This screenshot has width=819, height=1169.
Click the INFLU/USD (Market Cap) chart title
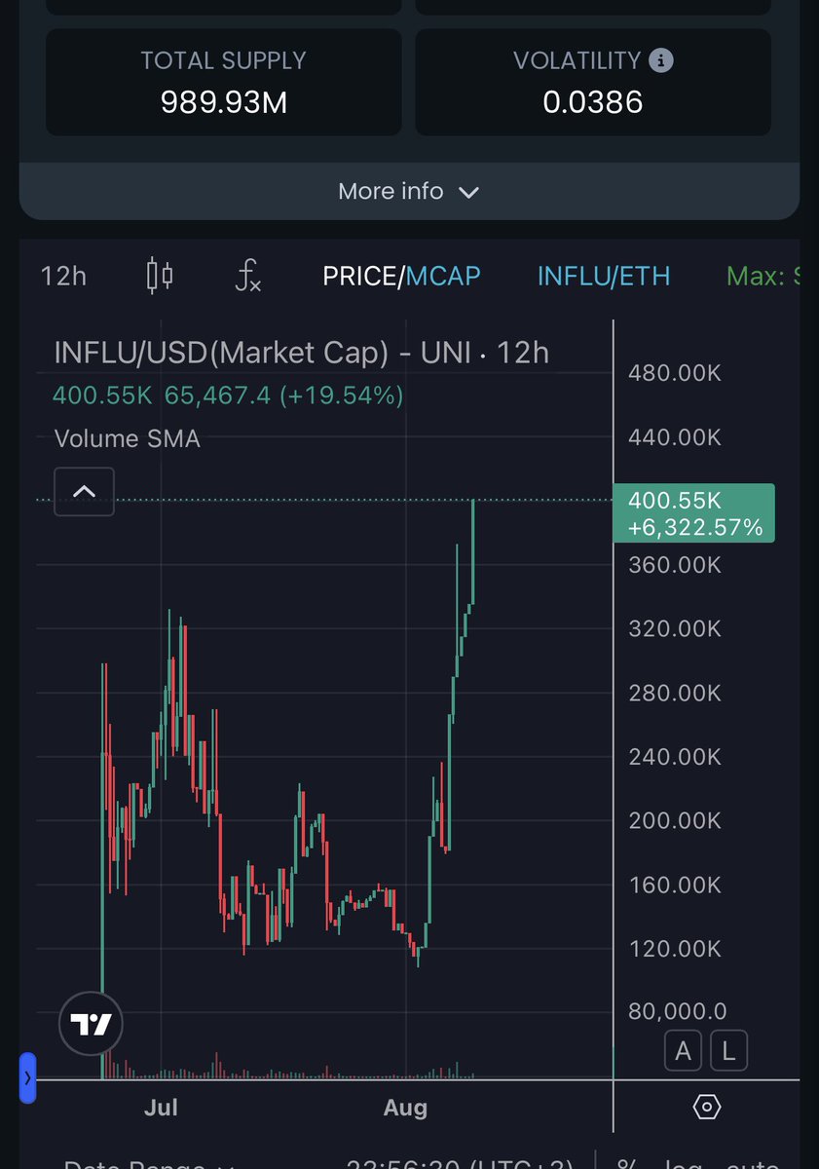302,352
